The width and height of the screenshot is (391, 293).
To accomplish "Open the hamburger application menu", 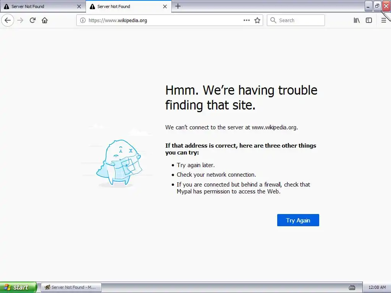I will (384, 20).
